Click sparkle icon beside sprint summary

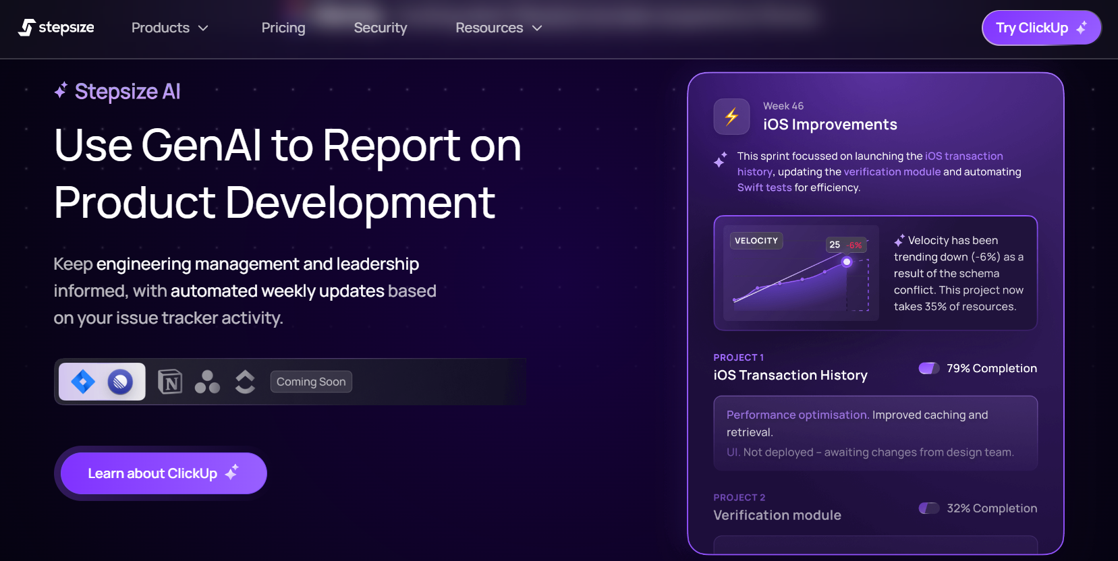720,160
